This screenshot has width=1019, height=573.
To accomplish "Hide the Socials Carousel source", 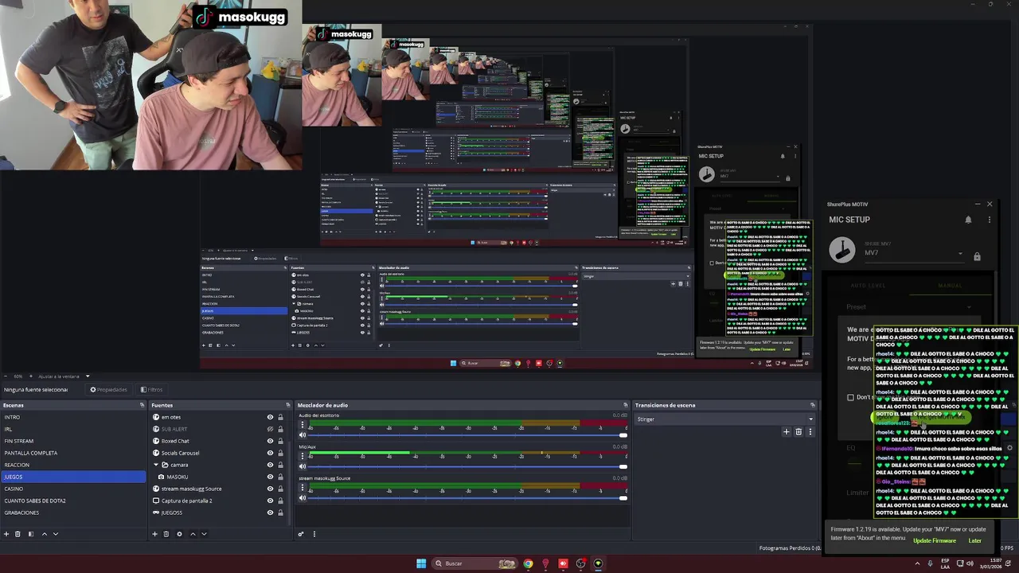I will click(270, 453).
